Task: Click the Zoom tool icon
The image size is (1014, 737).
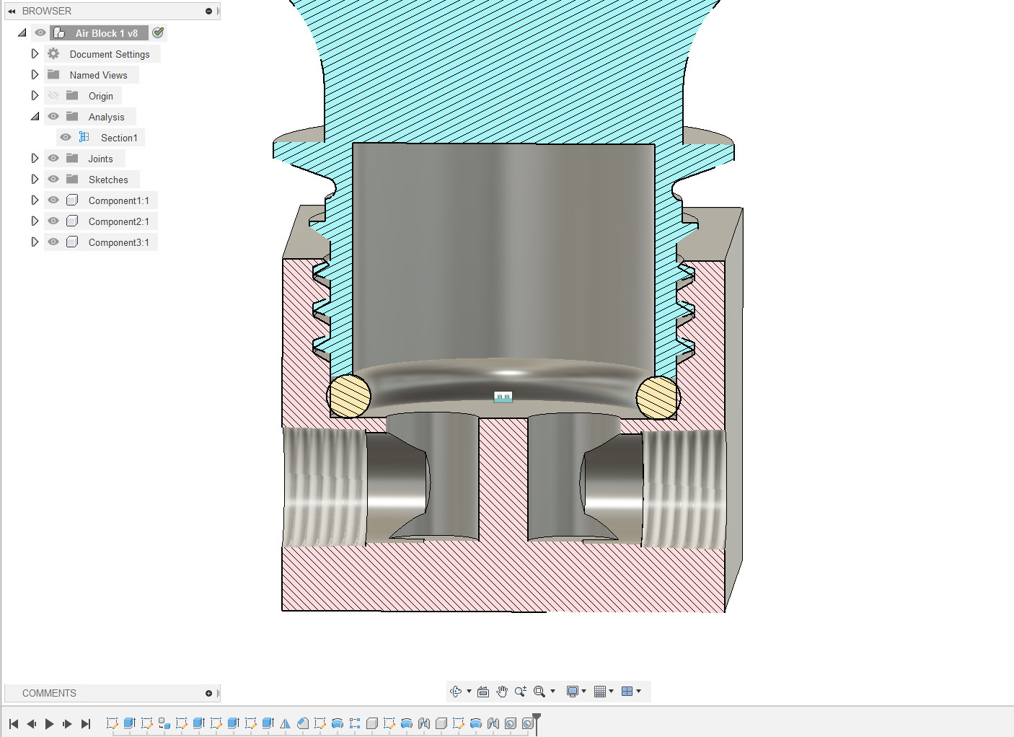Action: [x=521, y=691]
